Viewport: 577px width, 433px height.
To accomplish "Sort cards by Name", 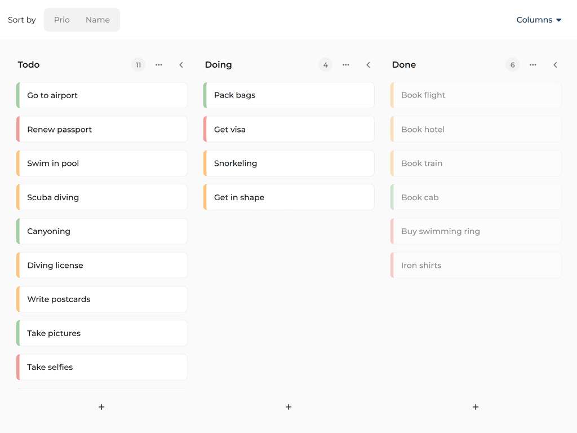I will click(97, 19).
